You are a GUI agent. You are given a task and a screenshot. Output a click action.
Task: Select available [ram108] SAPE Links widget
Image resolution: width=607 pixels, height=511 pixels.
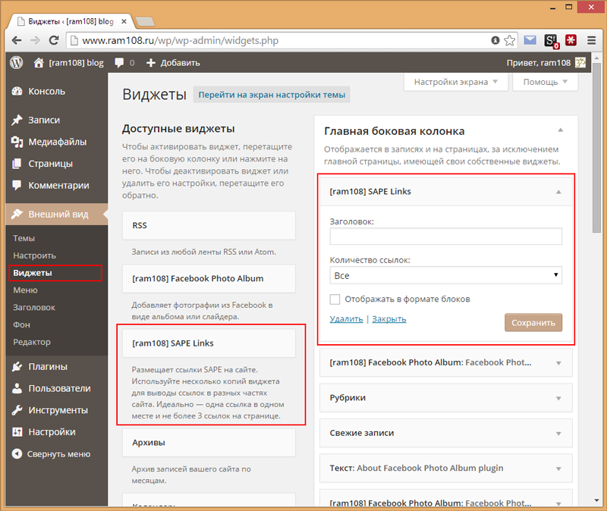(209, 343)
